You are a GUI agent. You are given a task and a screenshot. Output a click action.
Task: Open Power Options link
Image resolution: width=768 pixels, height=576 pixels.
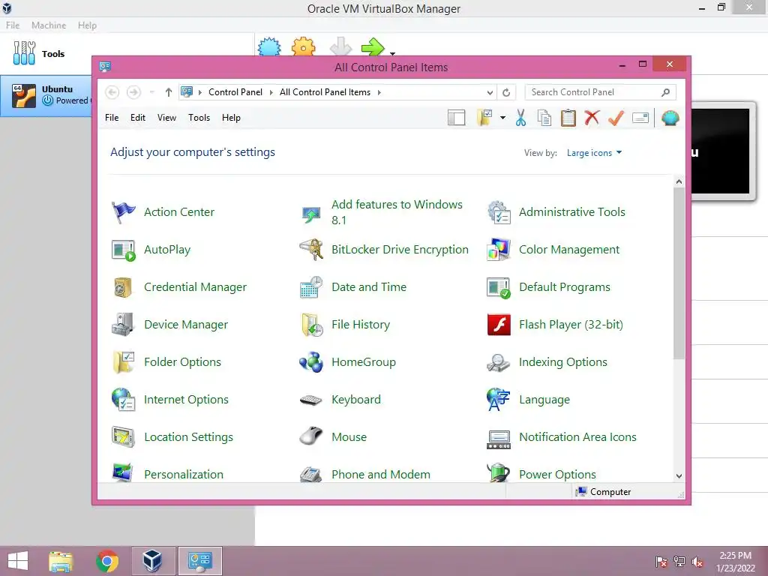coord(557,475)
